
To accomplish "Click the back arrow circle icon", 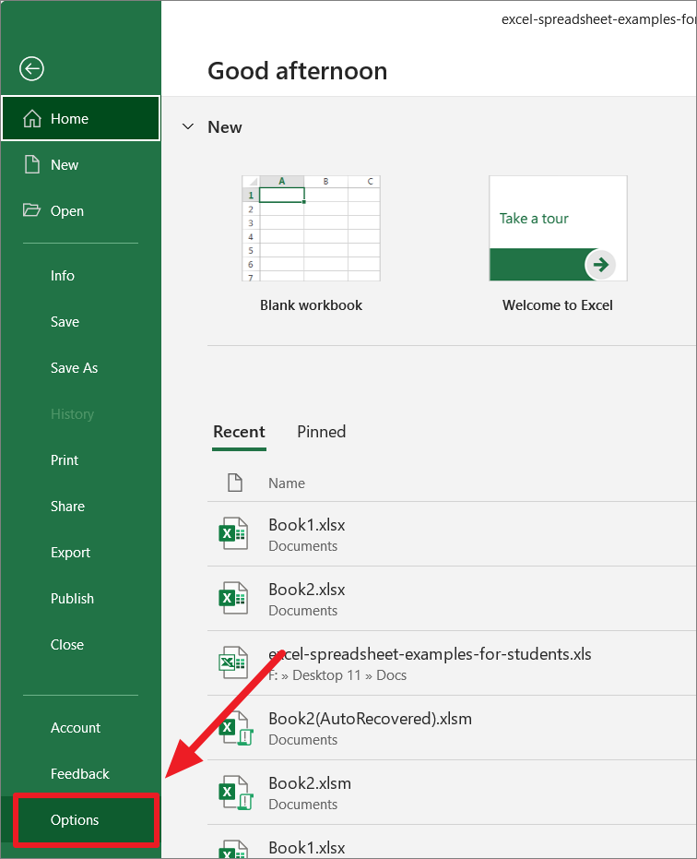I will point(31,68).
